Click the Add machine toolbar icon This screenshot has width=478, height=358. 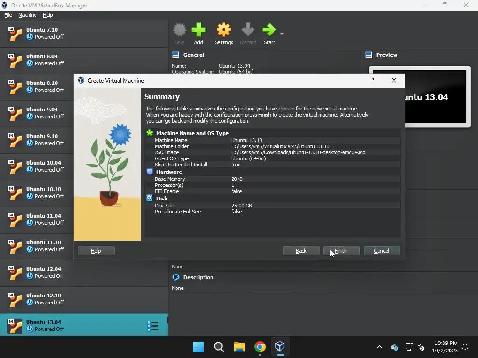pos(198,30)
